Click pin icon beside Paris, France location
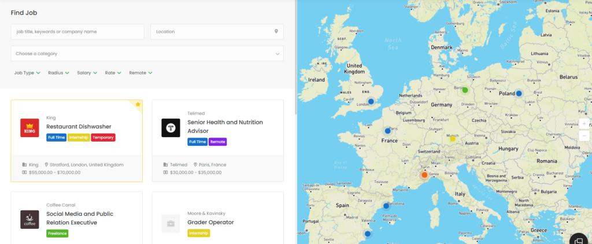Image resolution: width=592 pixels, height=244 pixels. click(195, 165)
